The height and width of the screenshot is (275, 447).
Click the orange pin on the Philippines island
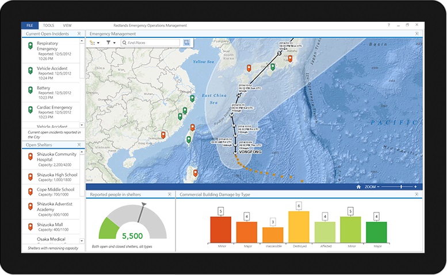click(195, 173)
